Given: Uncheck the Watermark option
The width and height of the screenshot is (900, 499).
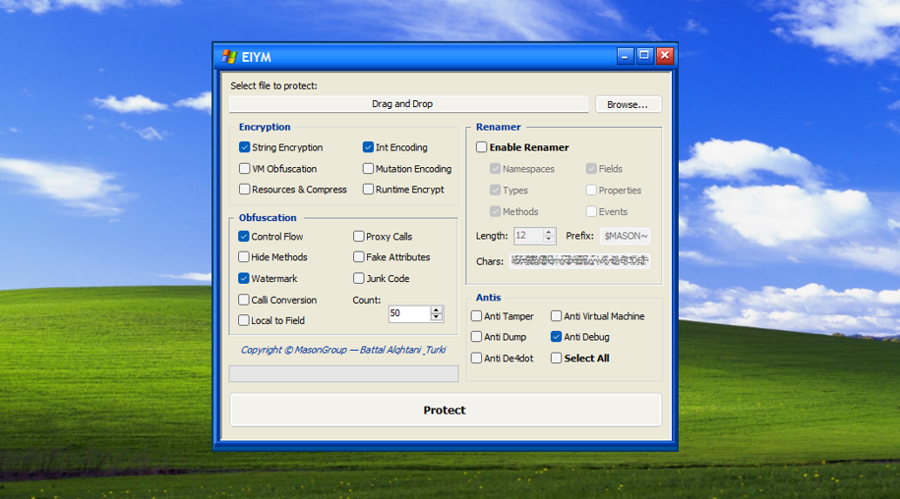Looking at the screenshot, I should coord(244,278).
